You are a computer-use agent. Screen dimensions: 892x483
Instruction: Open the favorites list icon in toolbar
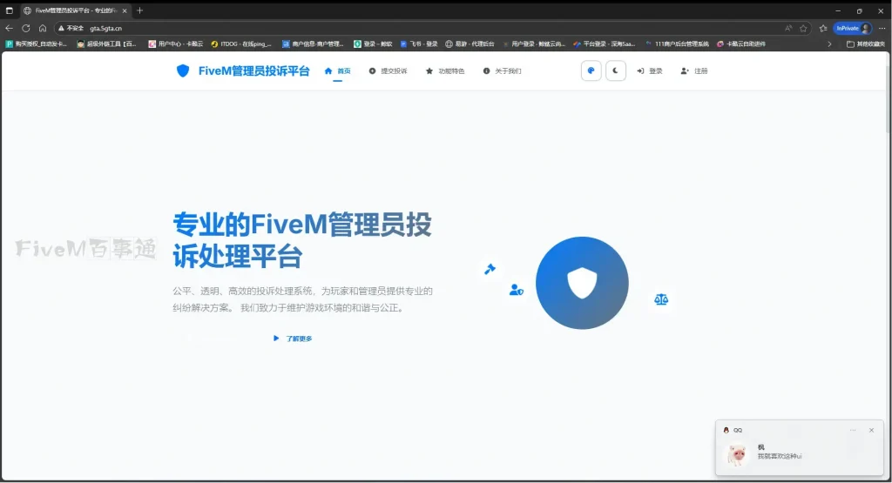point(823,28)
